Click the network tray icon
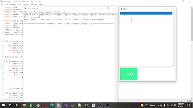The height and width of the screenshot is (108, 193). click(171, 105)
